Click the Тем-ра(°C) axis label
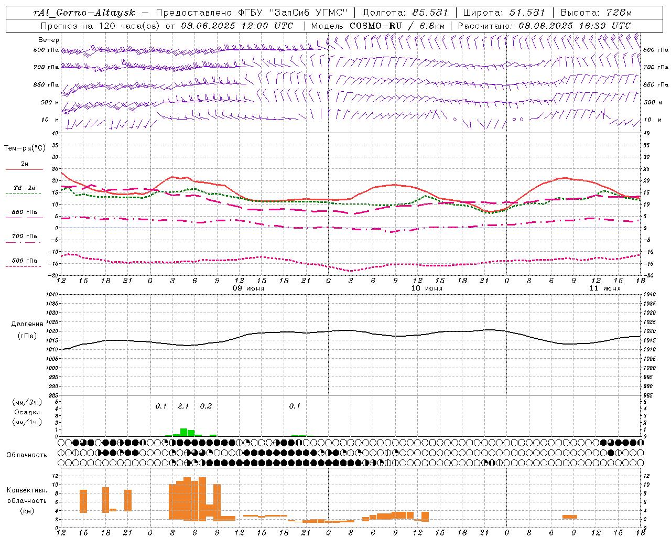 [x=25, y=148]
